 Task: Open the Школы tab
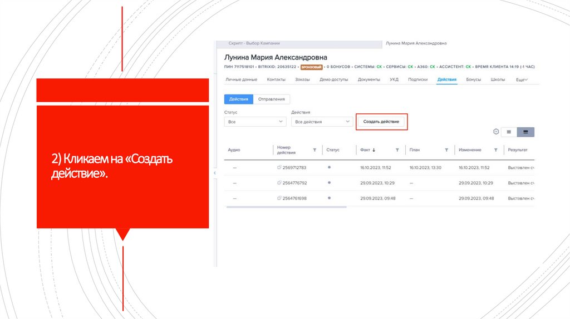point(498,79)
